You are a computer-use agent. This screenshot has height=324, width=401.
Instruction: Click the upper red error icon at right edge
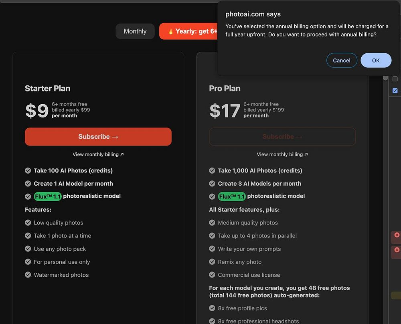tap(397, 235)
